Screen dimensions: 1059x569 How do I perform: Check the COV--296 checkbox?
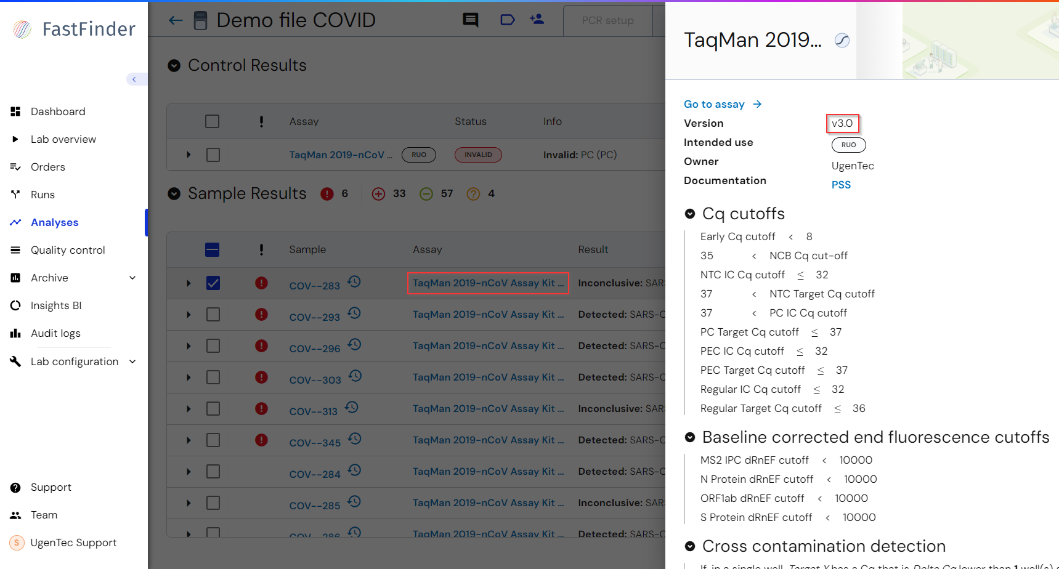click(x=213, y=345)
